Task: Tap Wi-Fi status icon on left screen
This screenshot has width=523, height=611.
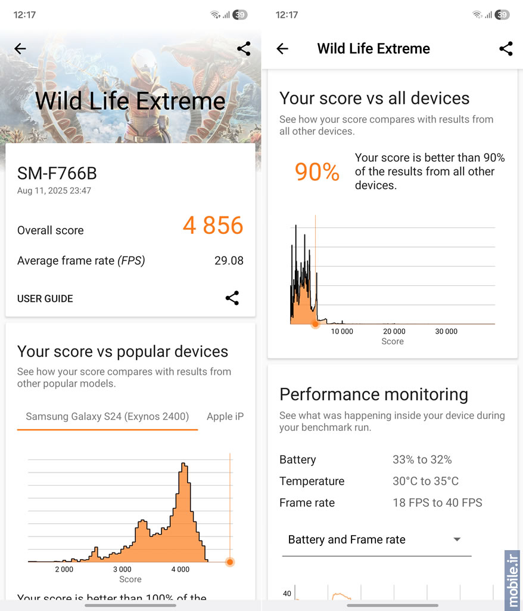Action: tap(215, 15)
